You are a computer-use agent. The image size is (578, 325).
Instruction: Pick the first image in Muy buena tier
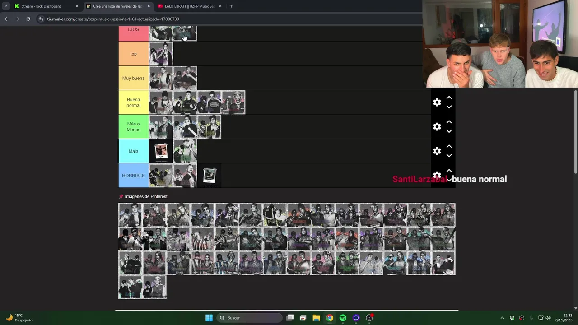pos(161,78)
